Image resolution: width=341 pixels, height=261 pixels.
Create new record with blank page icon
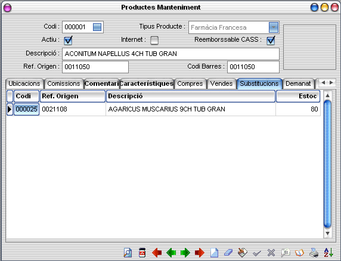pos(214,253)
